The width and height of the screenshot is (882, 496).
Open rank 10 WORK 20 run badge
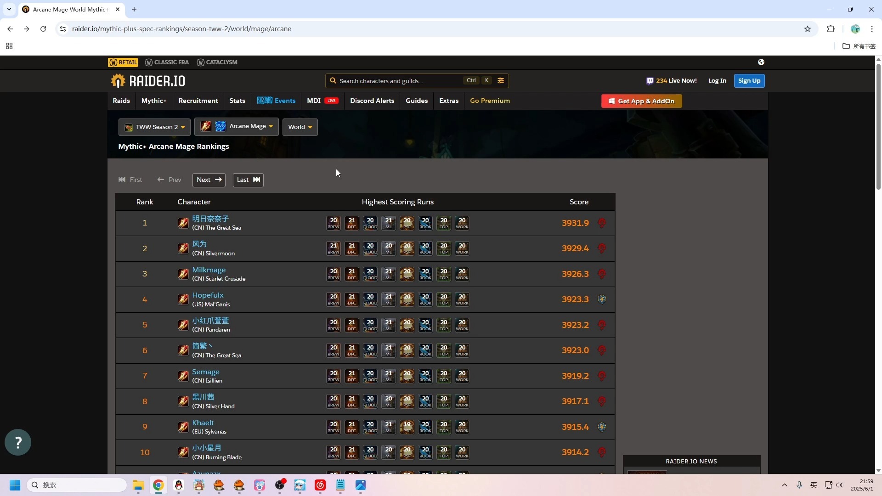[462, 452]
